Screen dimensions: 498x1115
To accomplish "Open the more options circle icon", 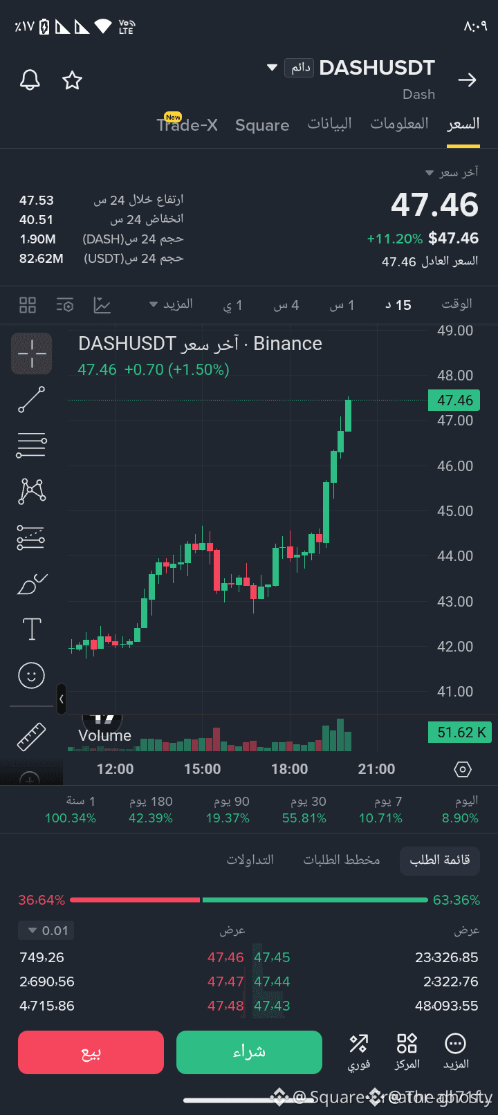I will [x=455, y=1052].
